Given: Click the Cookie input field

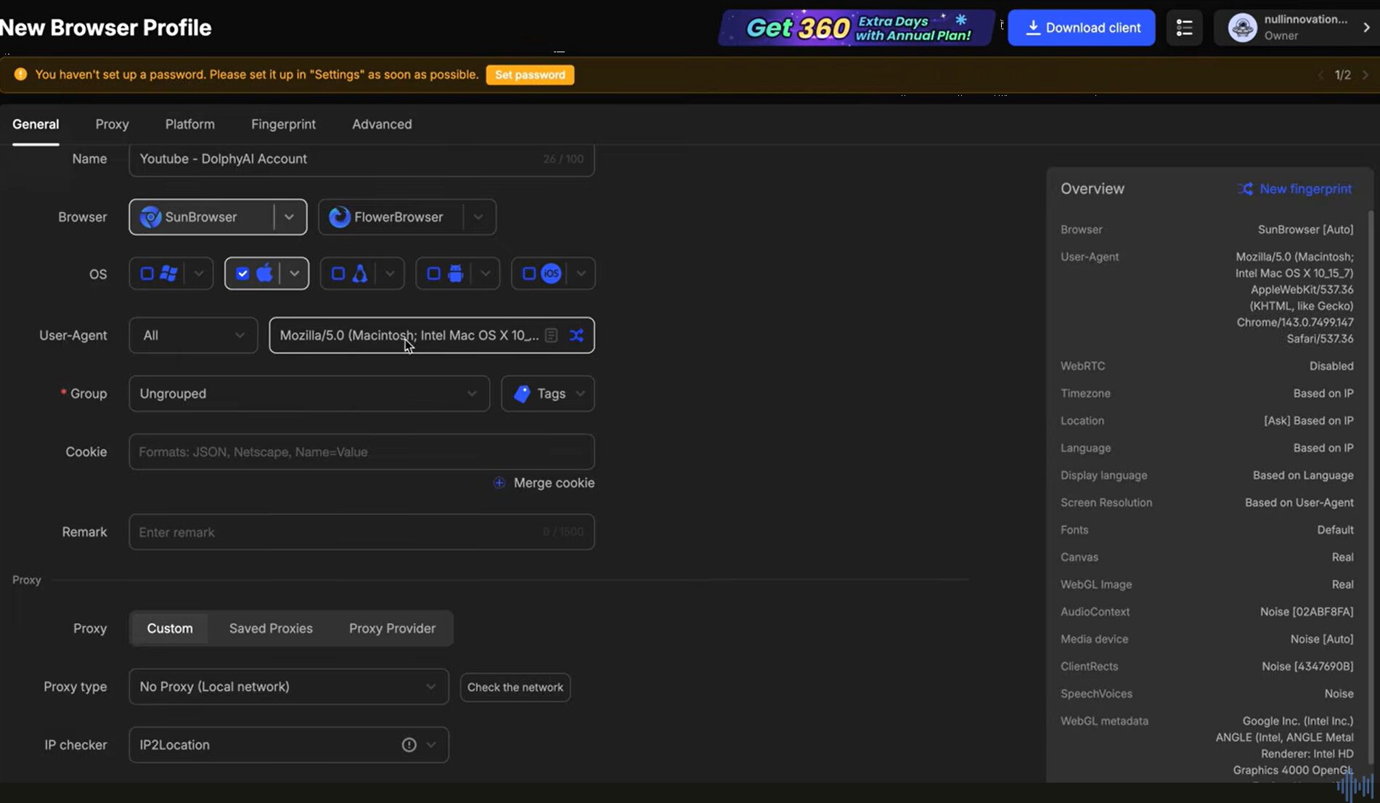Looking at the screenshot, I should coord(362,452).
